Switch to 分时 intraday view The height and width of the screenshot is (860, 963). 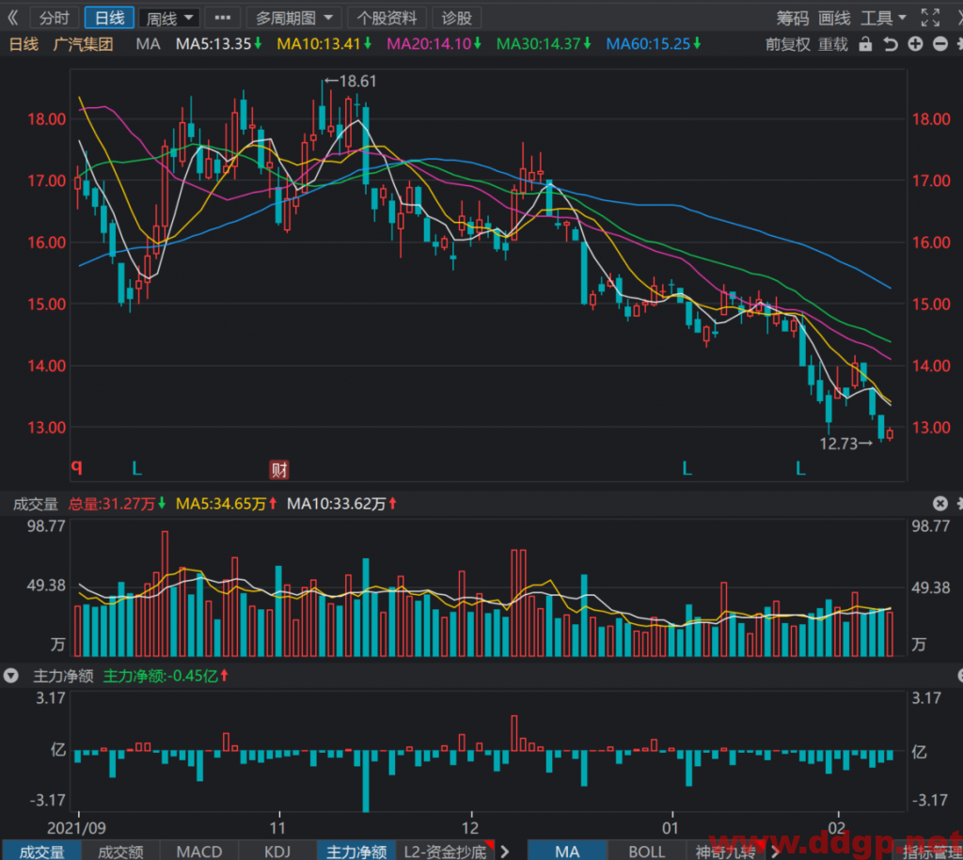point(55,18)
